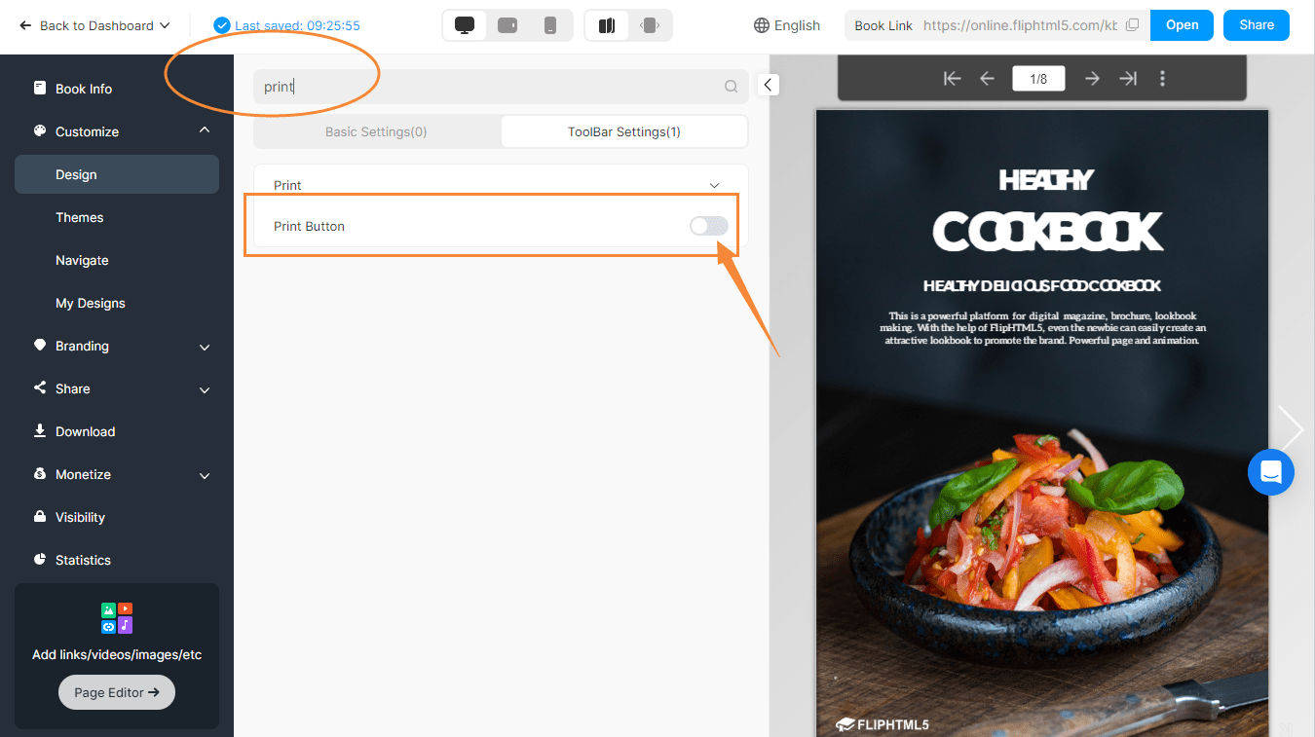Screen dimensions: 1315x737
Task: Enable the Print Button toggle
Action: click(x=708, y=225)
